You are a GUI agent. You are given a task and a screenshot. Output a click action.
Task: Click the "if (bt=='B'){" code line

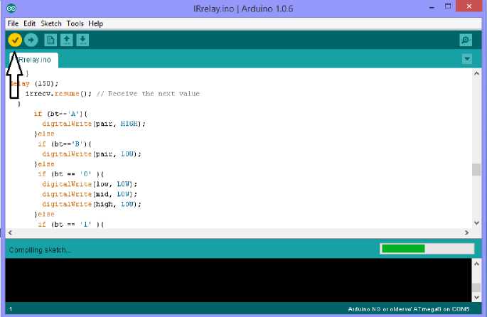pos(65,144)
